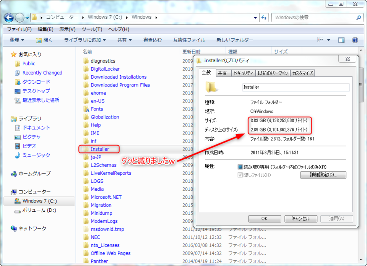Click 書き込む in the toolbar
Image resolution: width=367 pixels, height=266 pixels.
(x=153, y=40)
